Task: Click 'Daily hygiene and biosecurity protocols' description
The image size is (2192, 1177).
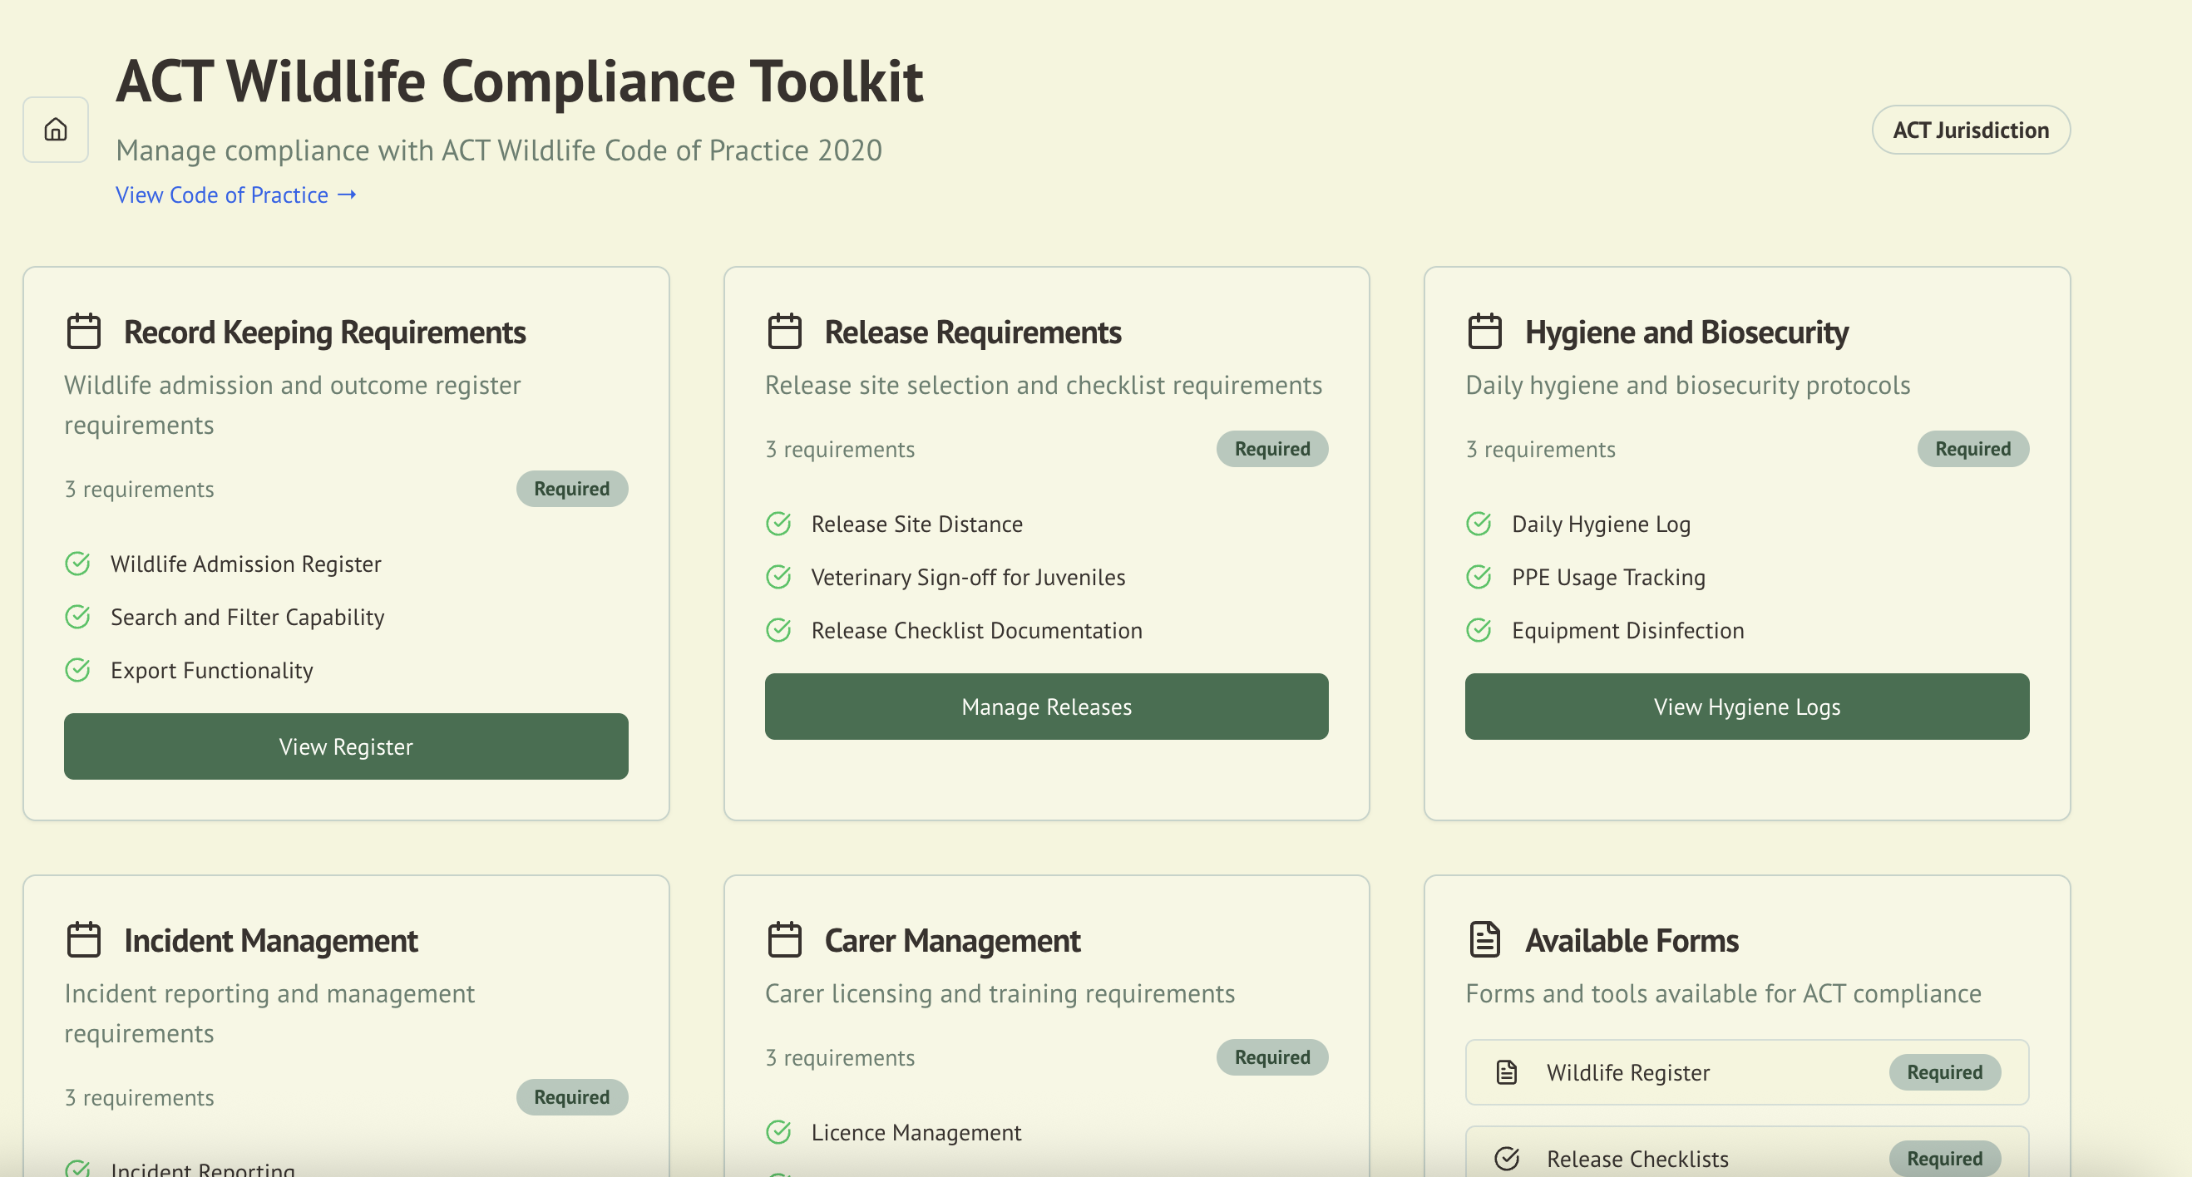Action: [x=1687, y=385]
